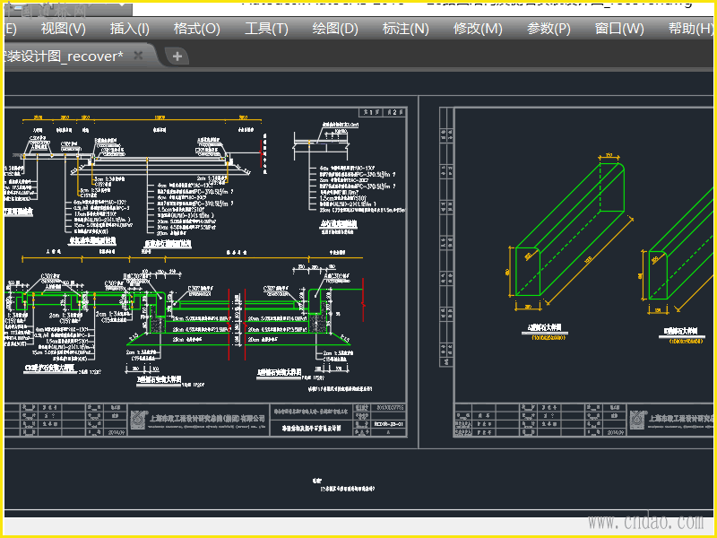Open the 视图(V) menu
717x538 pixels.
[64, 29]
